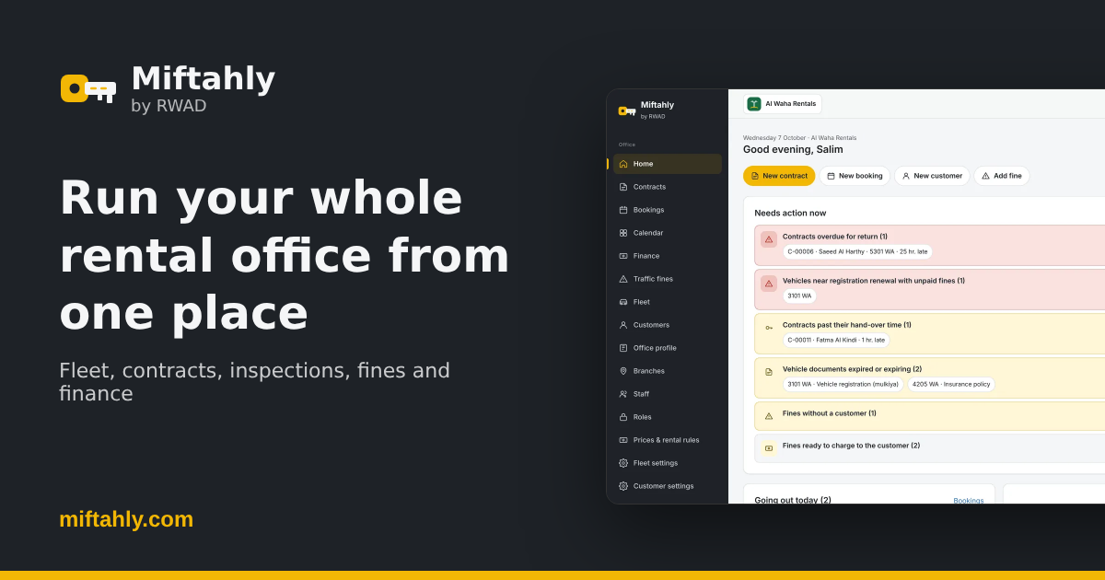Image resolution: width=1105 pixels, height=580 pixels.
Task: Open the Bookings link beside Going out today
Action: click(968, 501)
